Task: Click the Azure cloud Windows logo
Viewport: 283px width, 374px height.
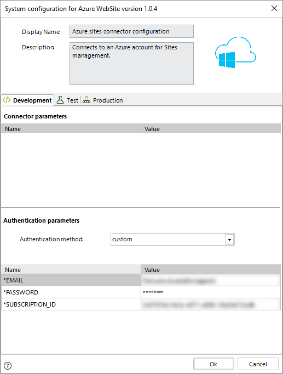Action: coord(235,52)
